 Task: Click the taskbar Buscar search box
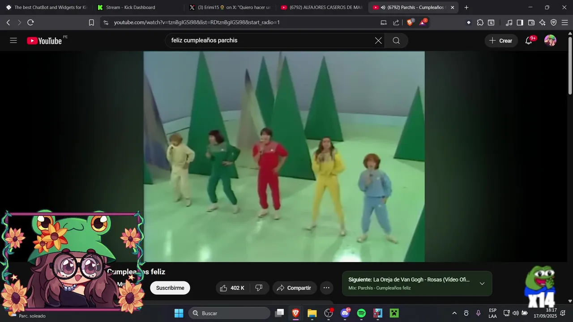click(229, 313)
